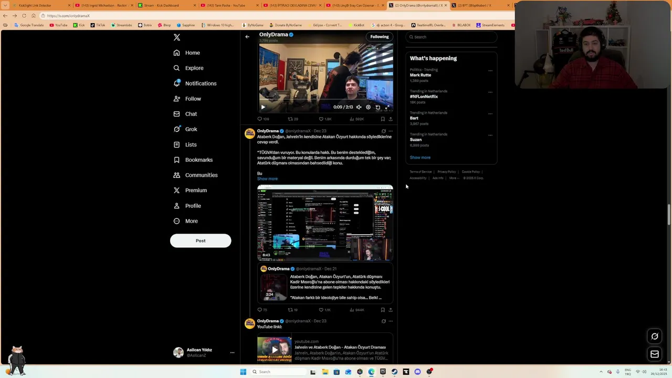The height and width of the screenshot is (378, 672).
Task: Share the post with 592K views
Action: [390, 119]
